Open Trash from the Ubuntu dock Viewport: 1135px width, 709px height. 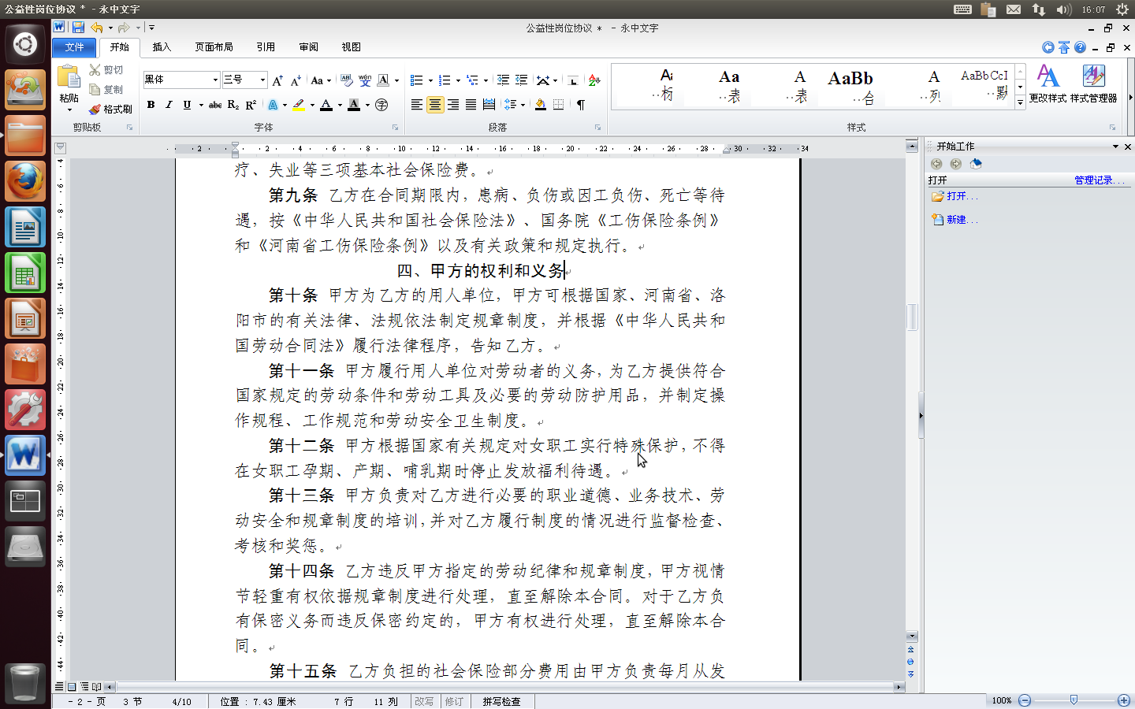(x=25, y=682)
